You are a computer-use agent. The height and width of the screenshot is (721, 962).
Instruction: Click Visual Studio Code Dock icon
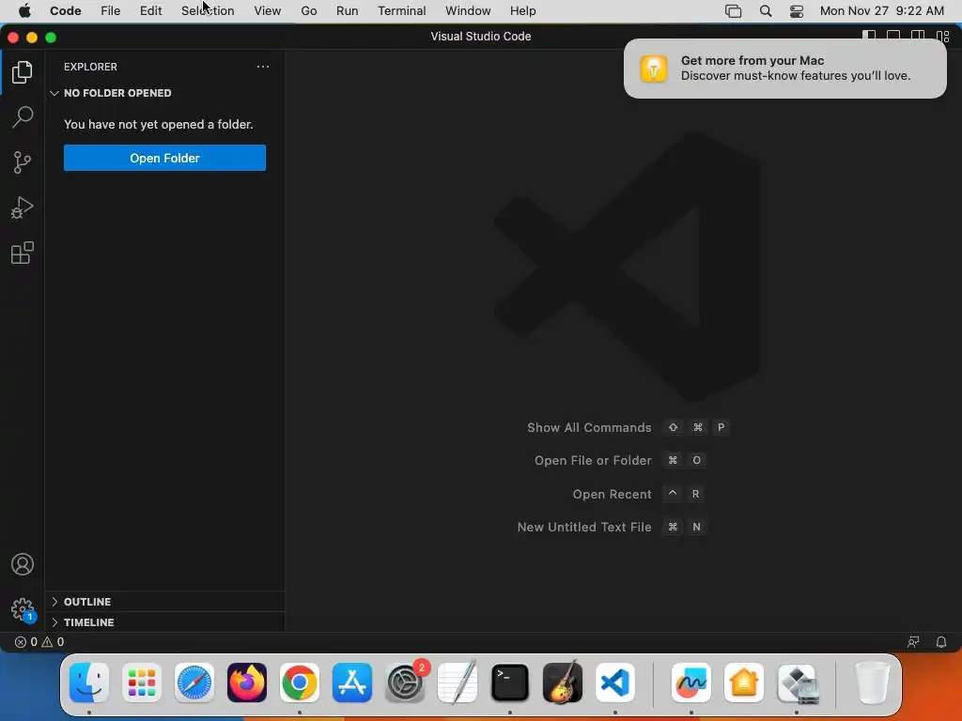point(615,683)
